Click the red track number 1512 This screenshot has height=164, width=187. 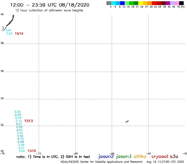pos(32,151)
